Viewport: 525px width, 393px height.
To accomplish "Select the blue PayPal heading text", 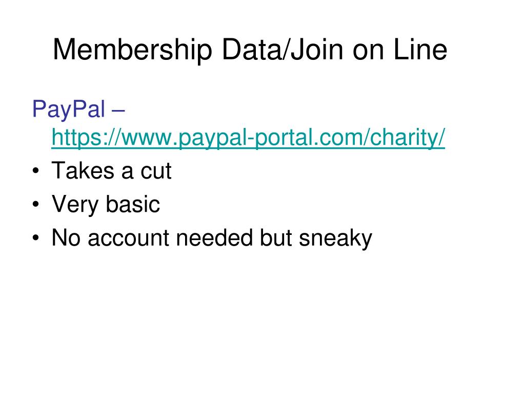I will coord(69,110).
